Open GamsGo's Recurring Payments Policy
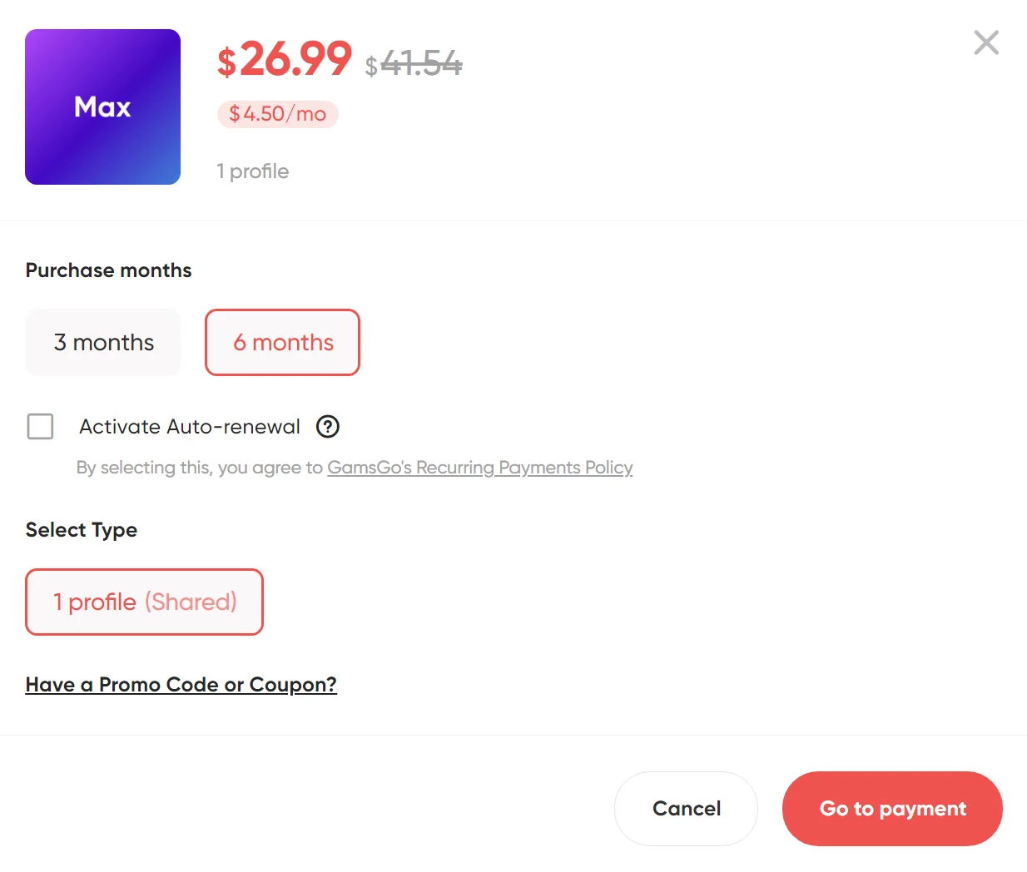The width and height of the screenshot is (1027, 872). click(x=479, y=468)
